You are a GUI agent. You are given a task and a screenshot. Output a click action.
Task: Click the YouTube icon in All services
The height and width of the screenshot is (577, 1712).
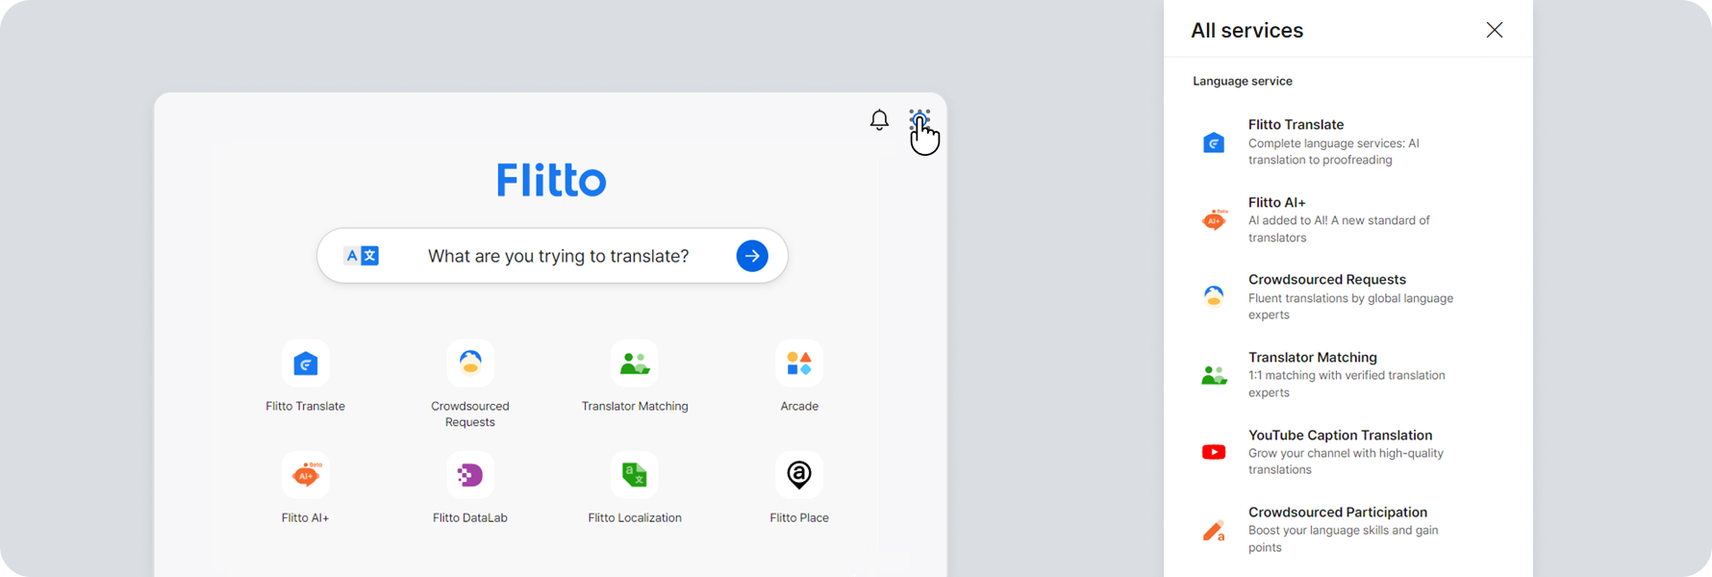coord(1214,452)
